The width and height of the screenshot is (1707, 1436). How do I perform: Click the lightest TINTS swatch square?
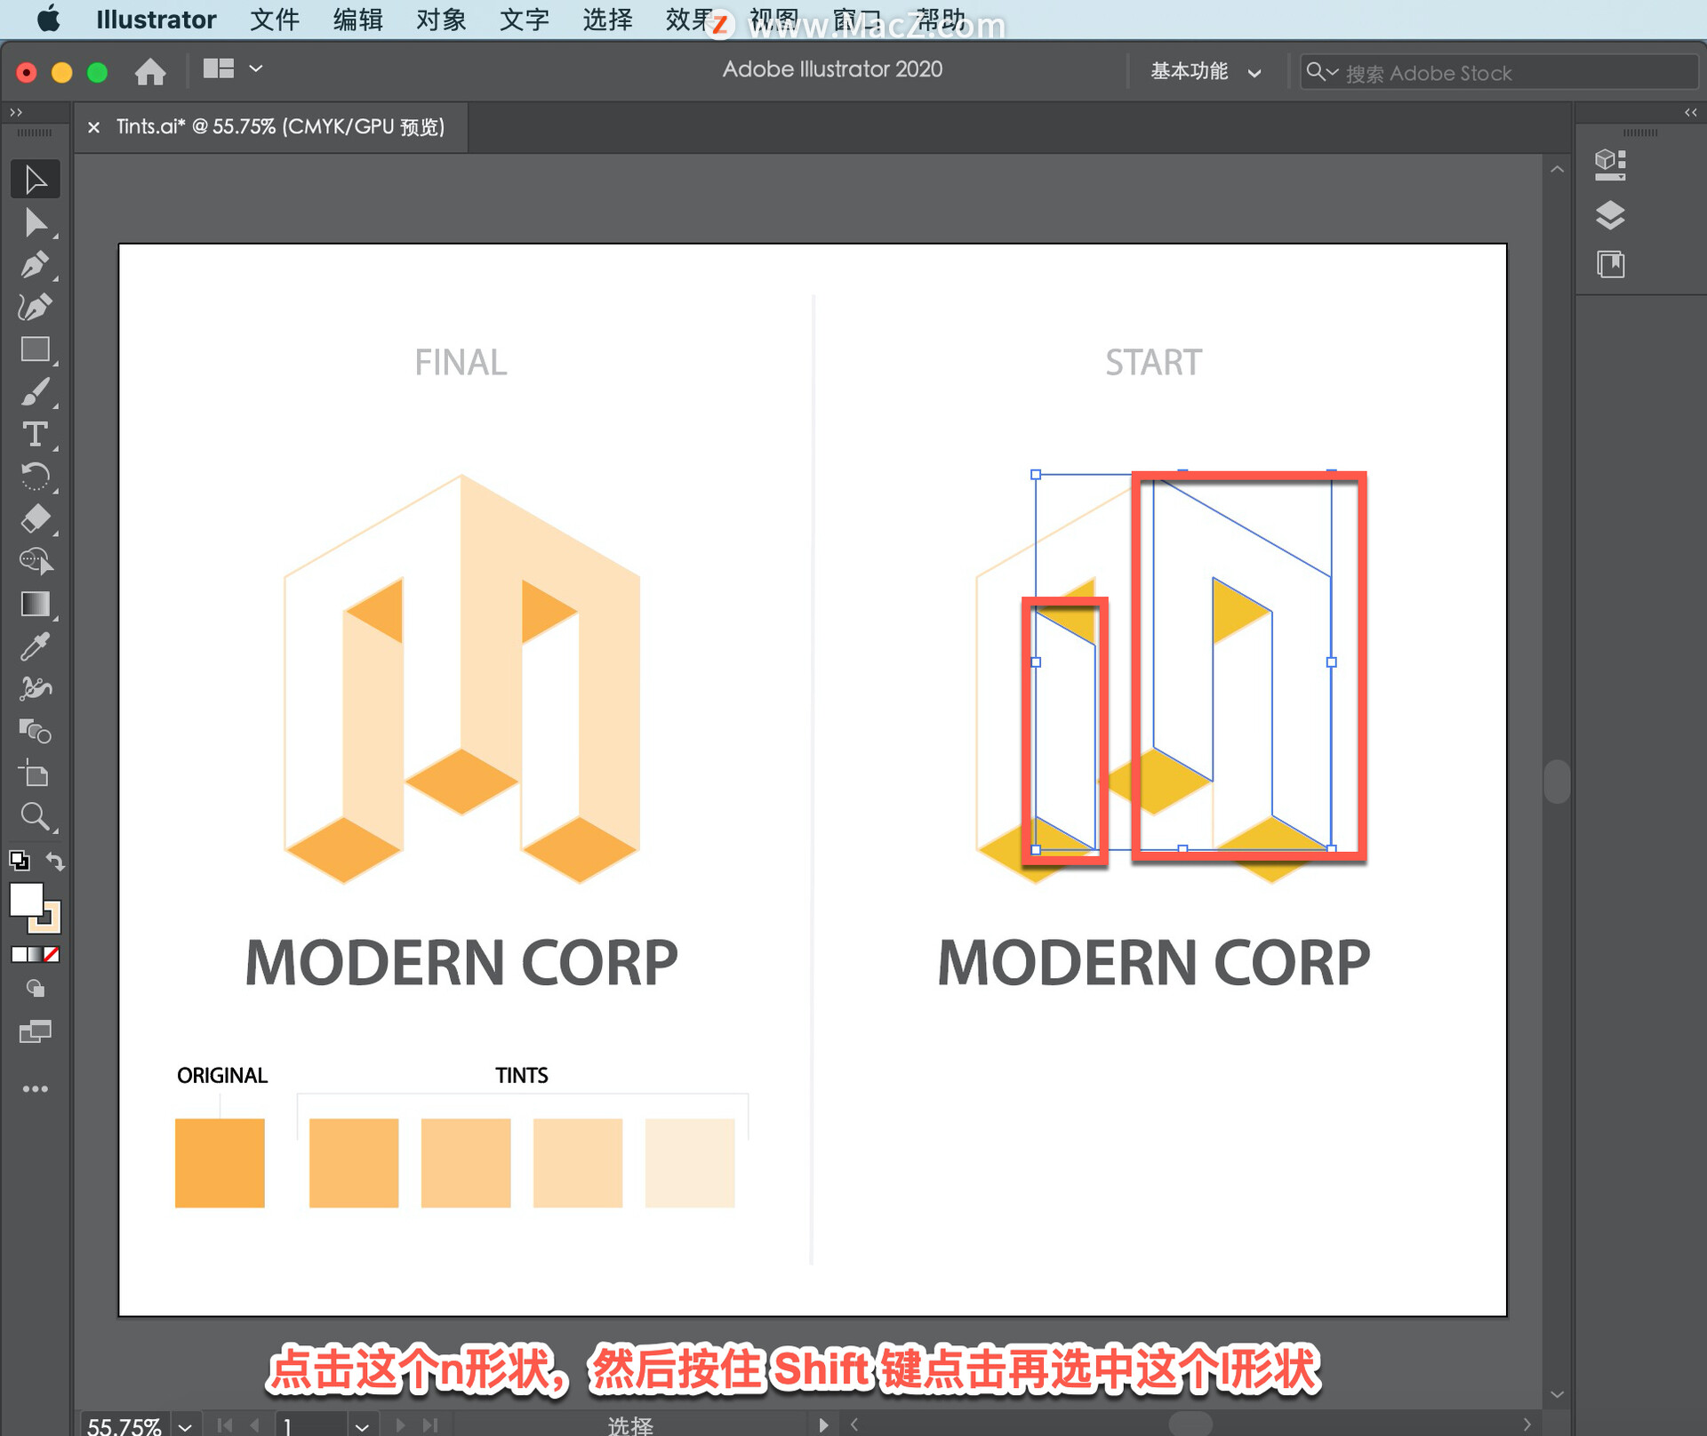coord(690,1163)
